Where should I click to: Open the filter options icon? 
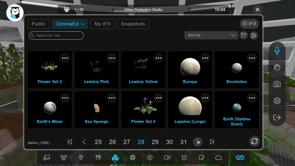click(x=254, y=36)
